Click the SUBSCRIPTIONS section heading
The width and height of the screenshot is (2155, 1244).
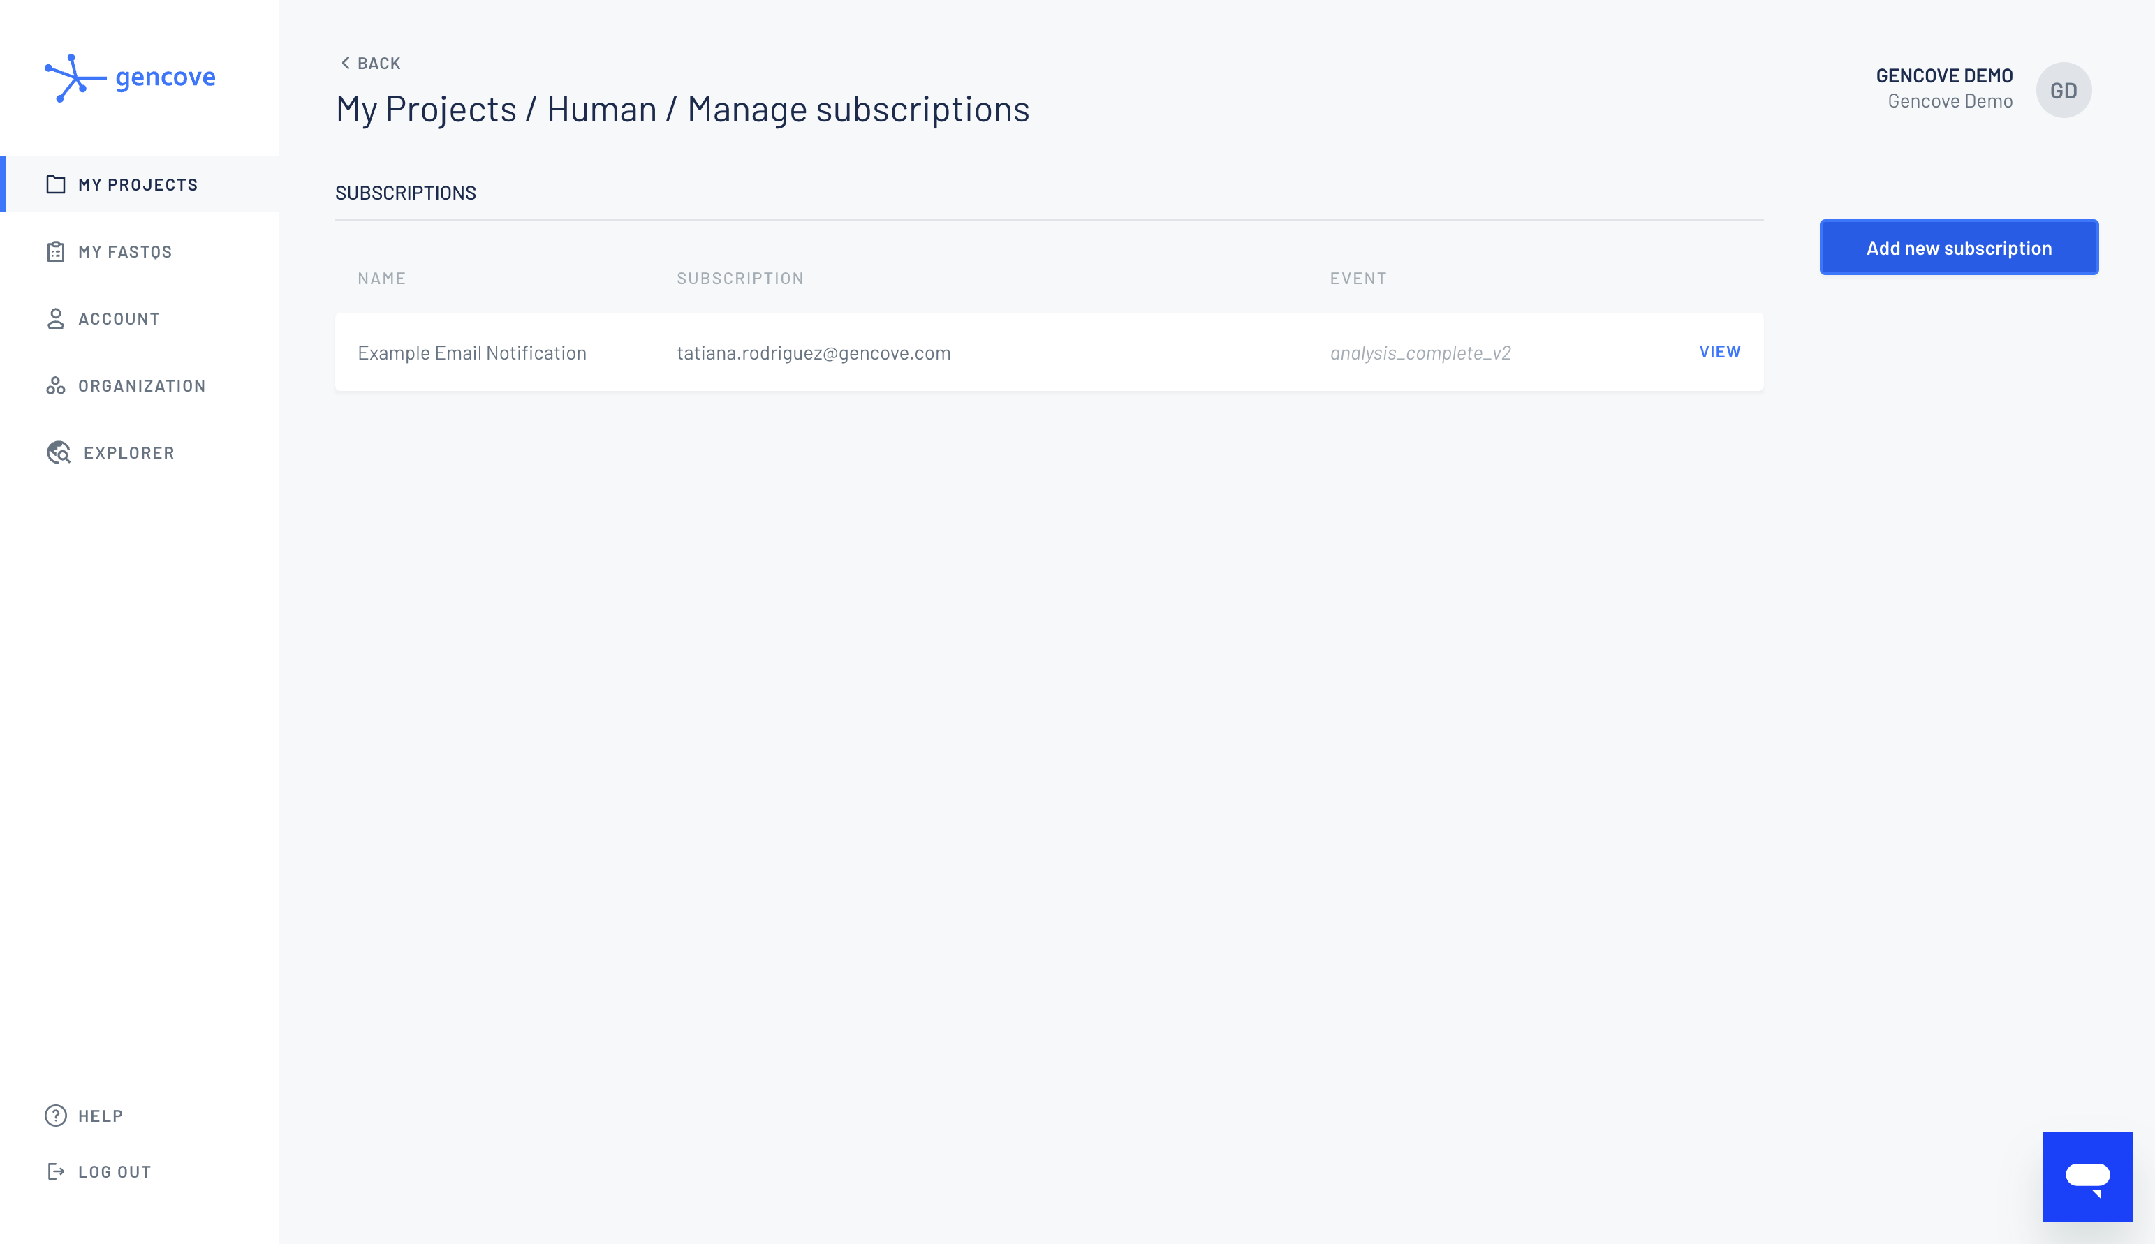(x=406, y=193)
